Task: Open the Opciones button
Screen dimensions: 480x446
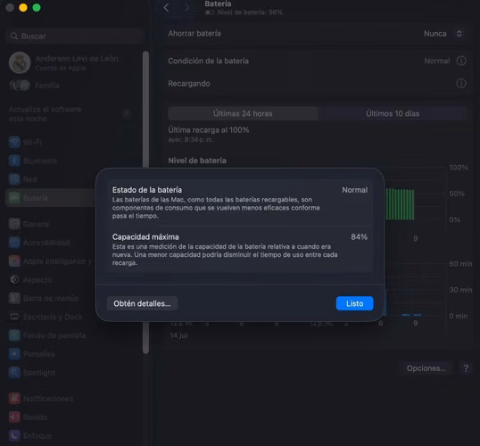Action: [x=426, y=368]
